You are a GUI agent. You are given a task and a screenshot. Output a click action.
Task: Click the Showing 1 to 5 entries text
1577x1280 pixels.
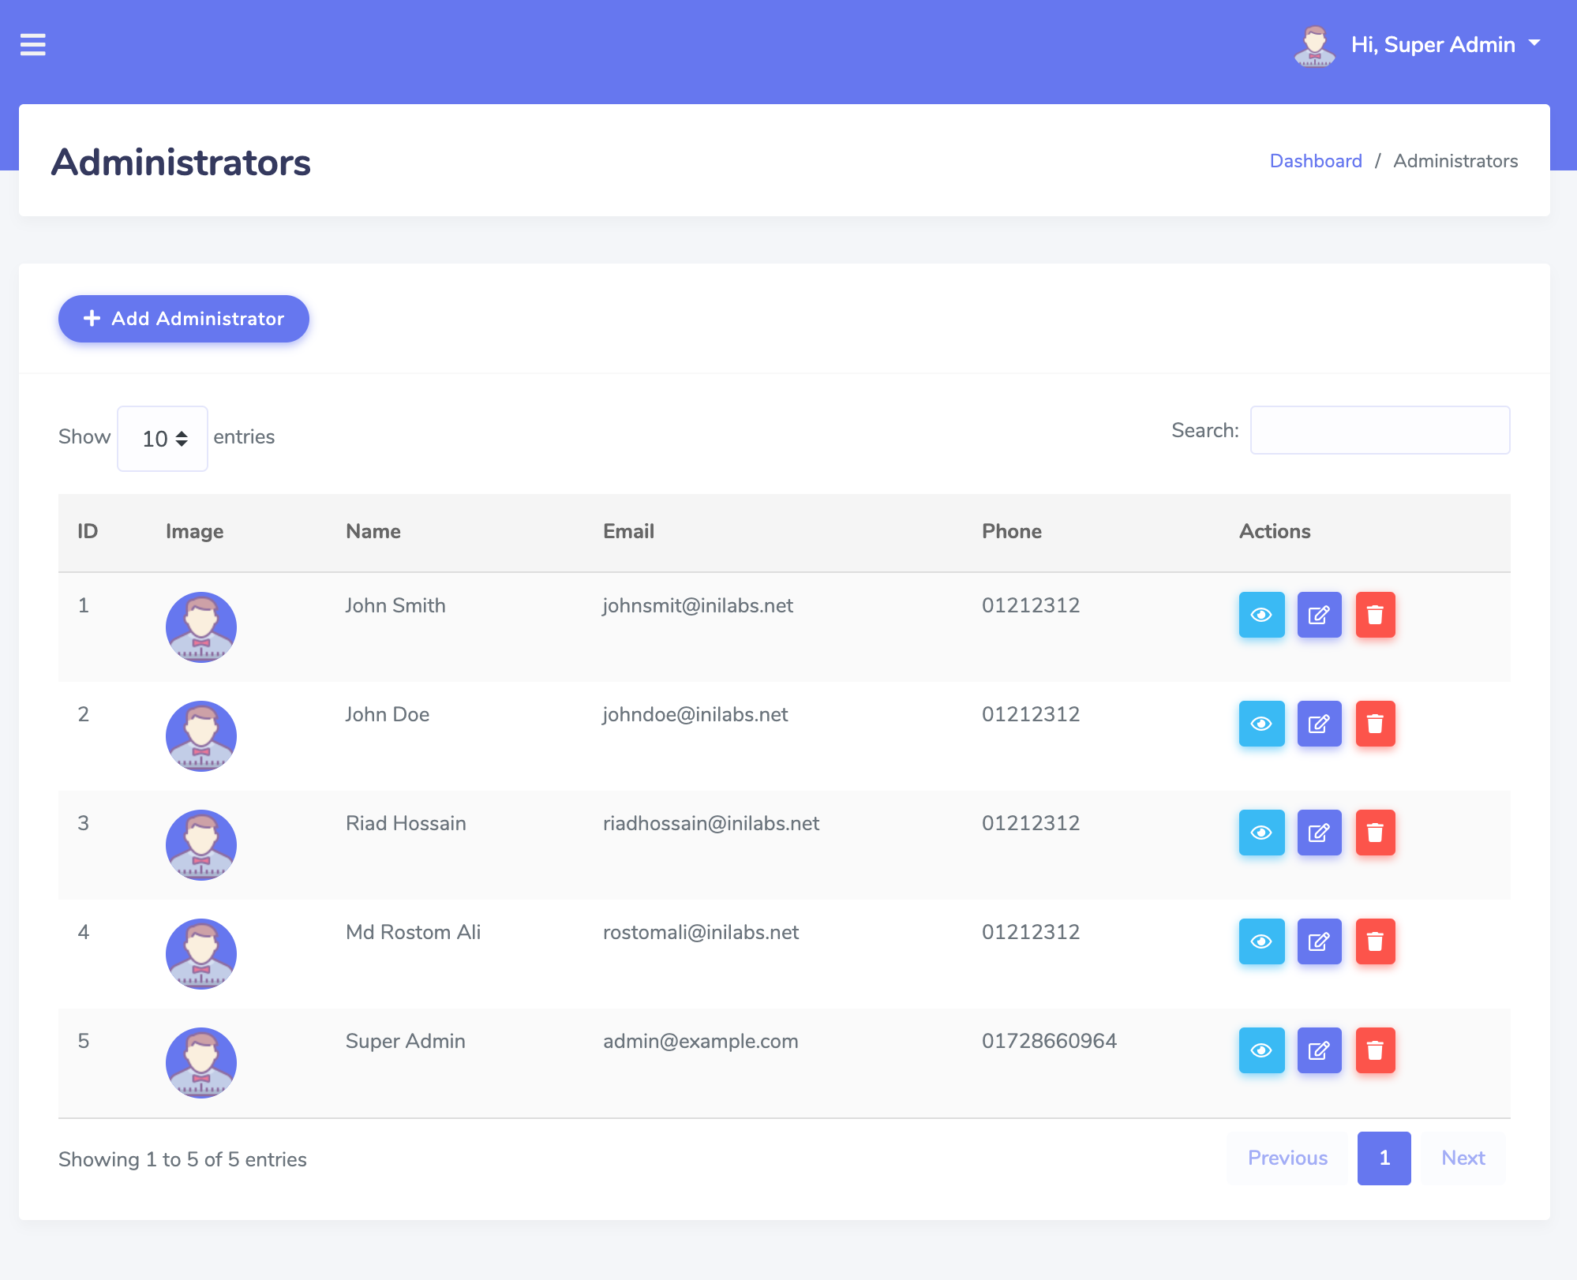pyautogui.click(x=182, y=1159)
